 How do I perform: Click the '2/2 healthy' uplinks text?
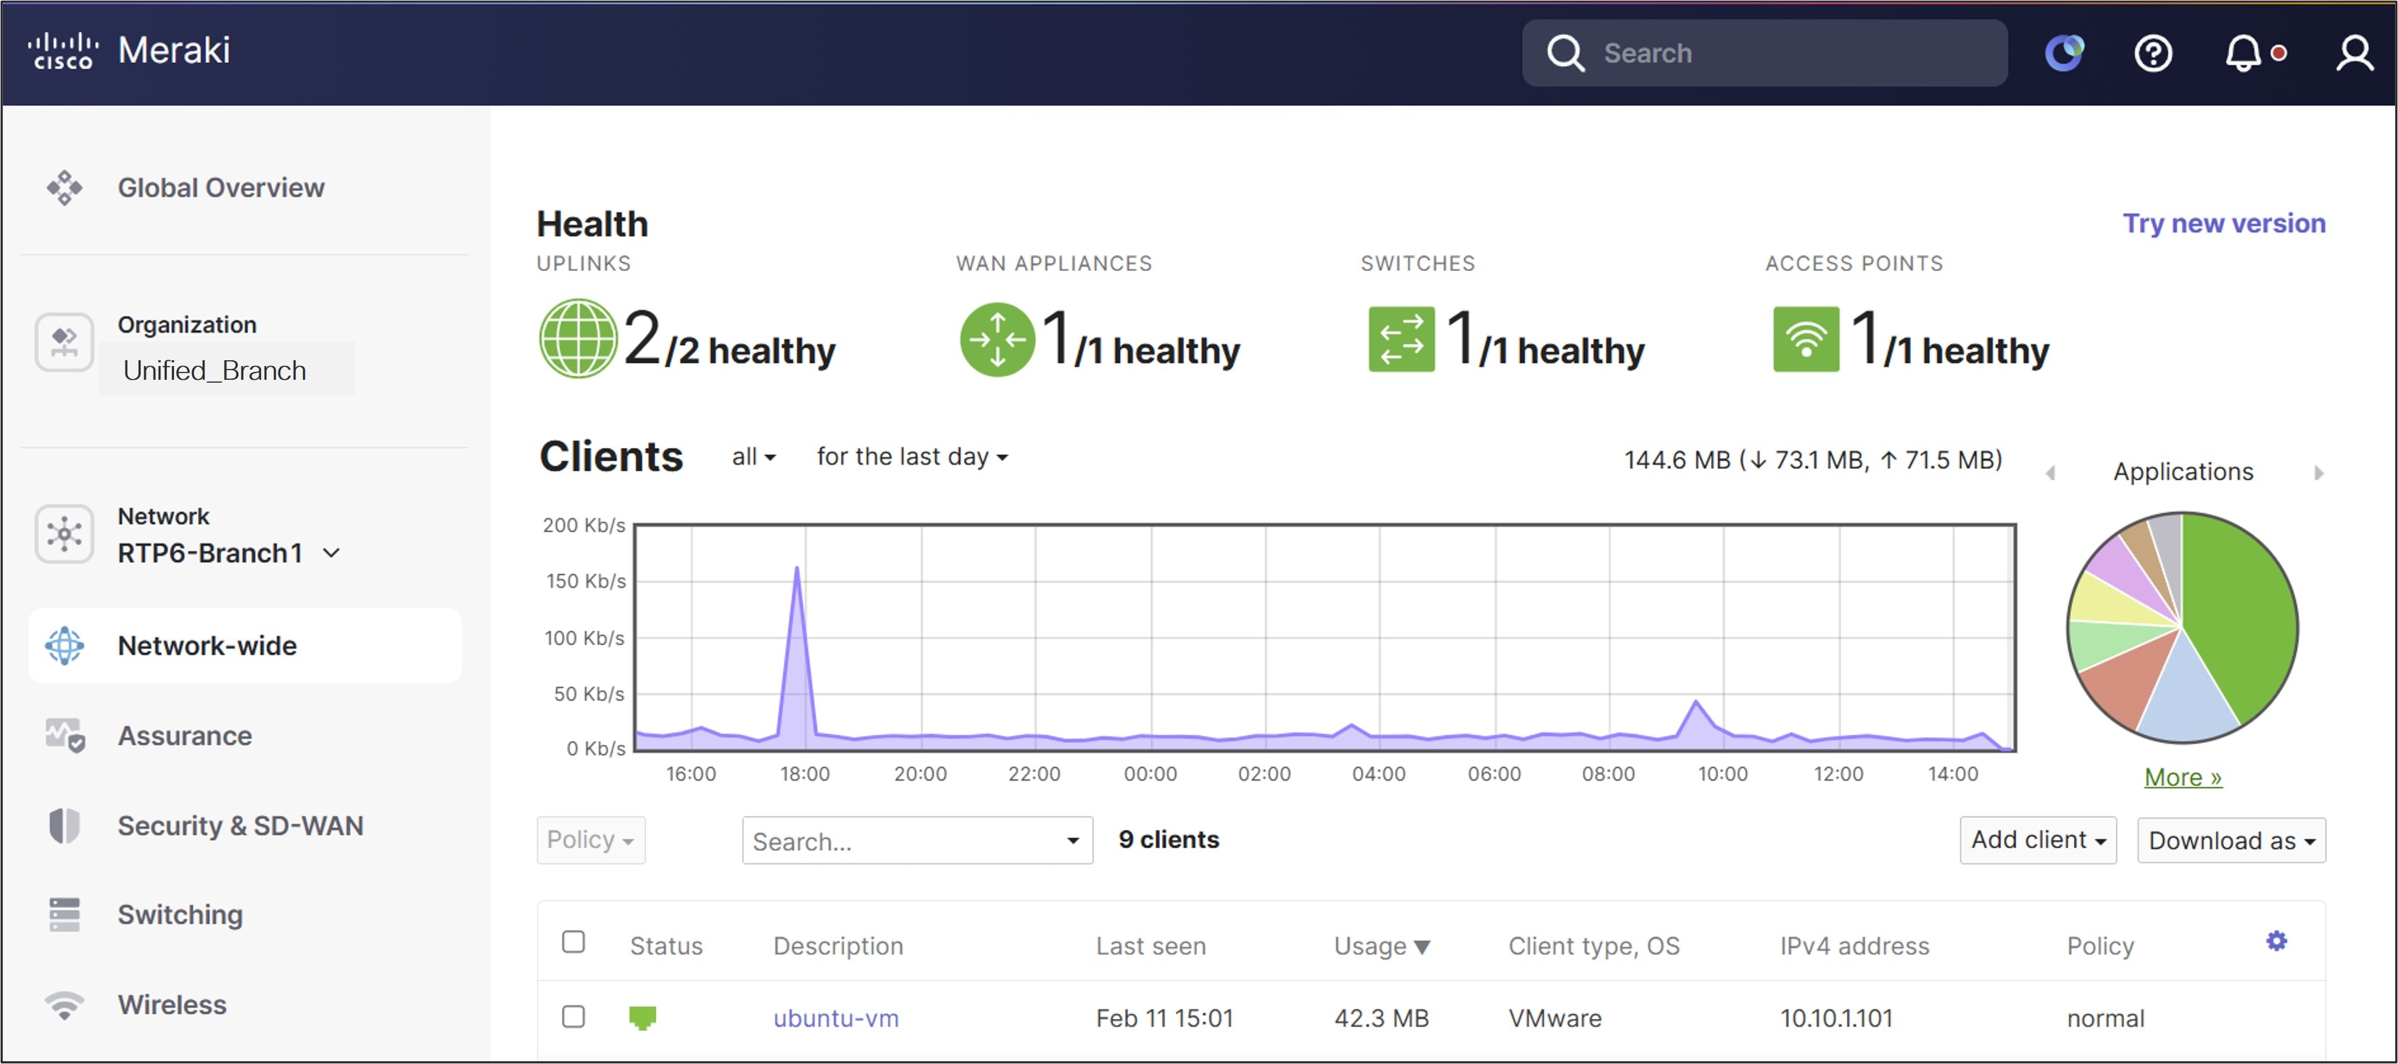click(x=729, y=340)
